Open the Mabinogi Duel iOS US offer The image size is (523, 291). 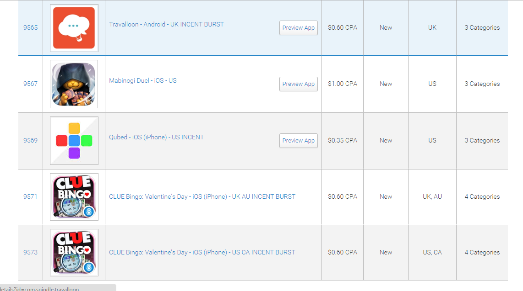[x=142, y=80]
